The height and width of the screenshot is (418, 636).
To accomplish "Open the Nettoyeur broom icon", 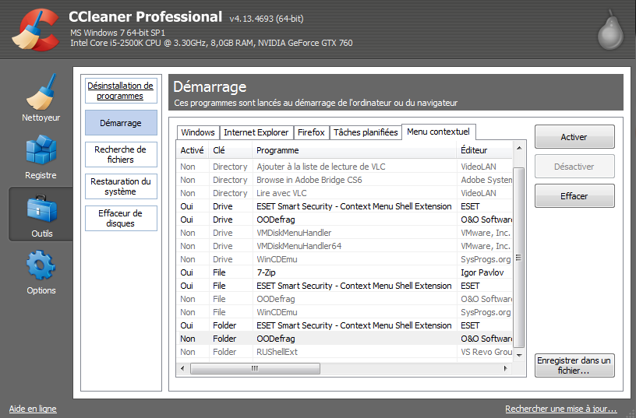I will pos(41,93).
